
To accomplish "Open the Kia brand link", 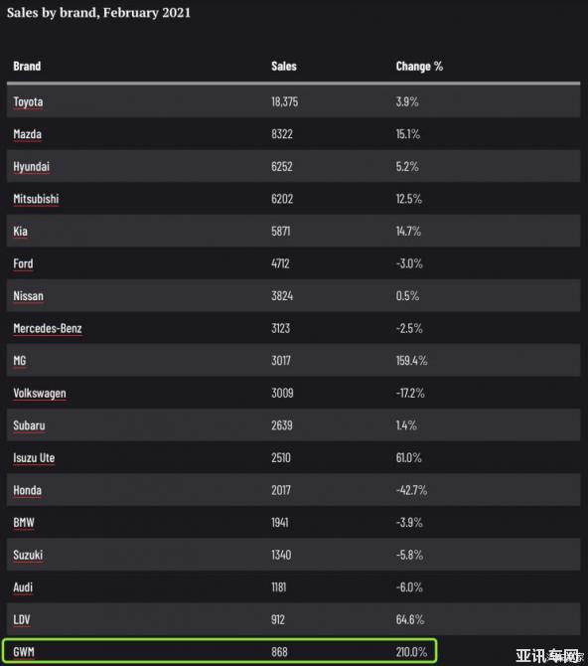I will 21,232.
